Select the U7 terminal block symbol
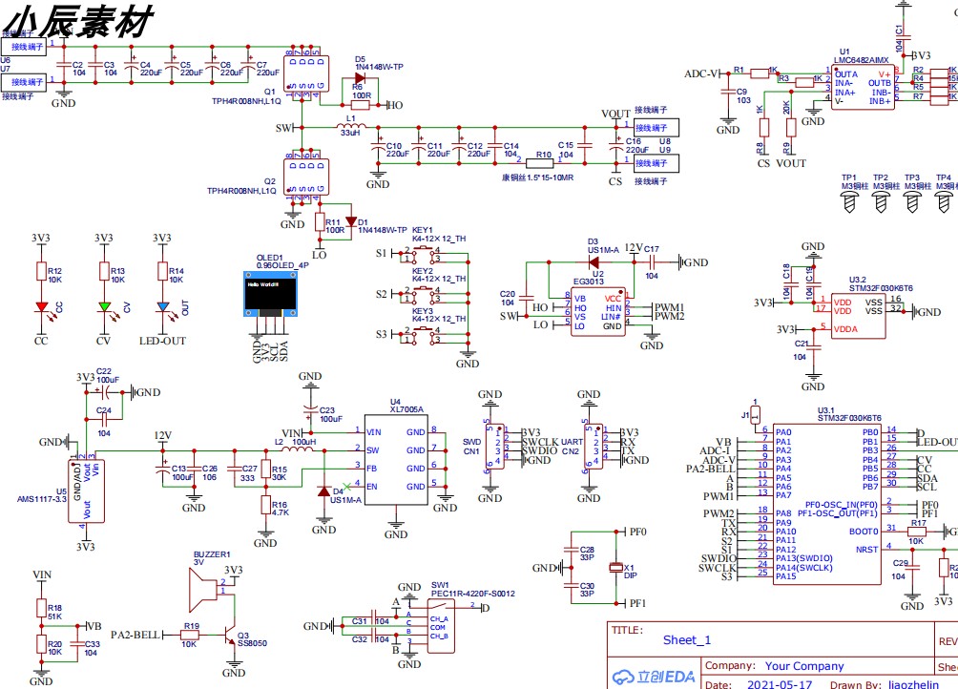958x689 pixels. pyautogui.click(x=23, y=82)
